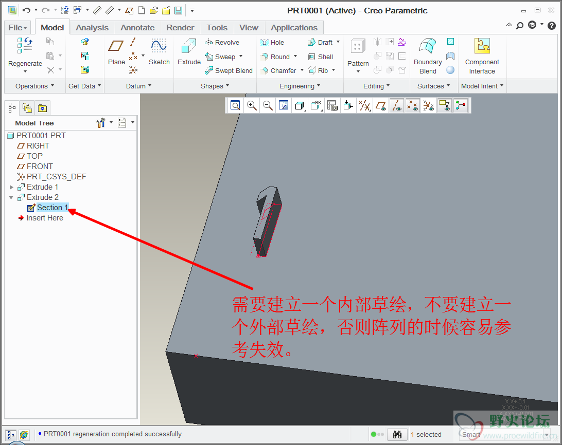The image size is (562, 445).
Task: Open the File menu
Action: click(17, 28)
